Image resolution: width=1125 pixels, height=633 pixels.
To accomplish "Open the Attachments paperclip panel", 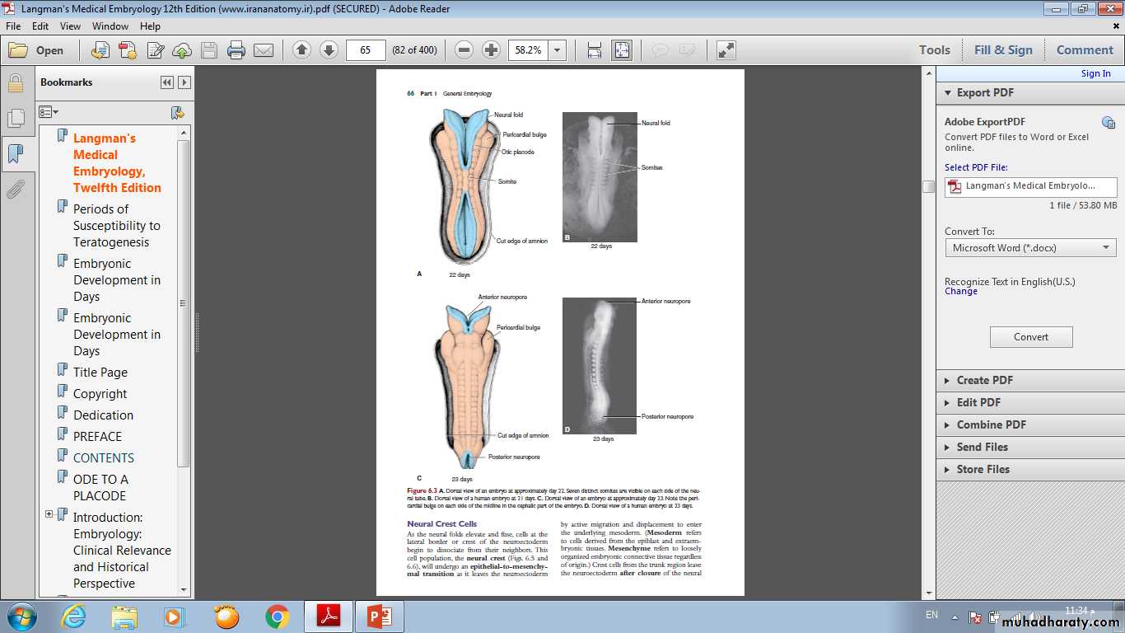I will [15, 190].
